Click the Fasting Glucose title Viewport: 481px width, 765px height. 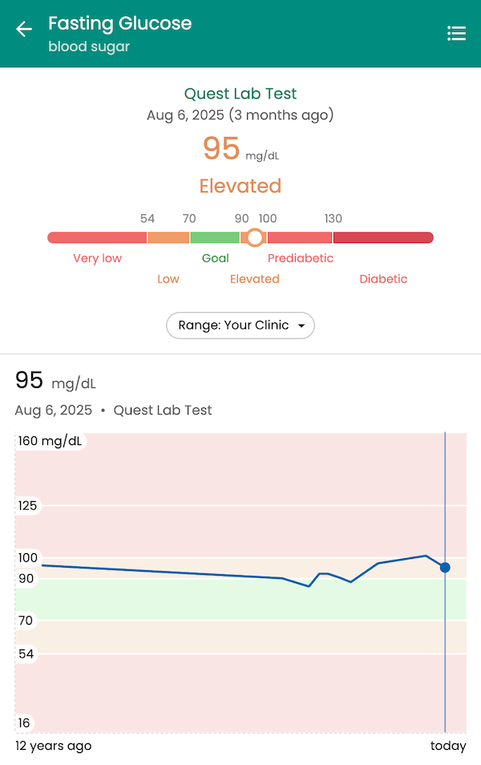pos(119,23)
